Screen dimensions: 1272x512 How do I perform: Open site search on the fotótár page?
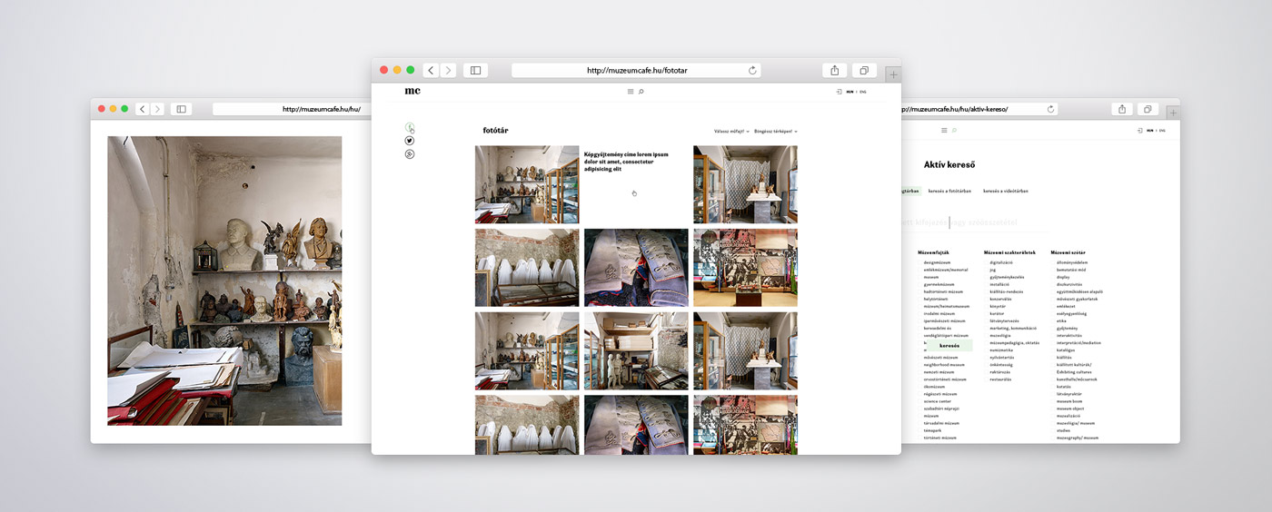(641, 92)
